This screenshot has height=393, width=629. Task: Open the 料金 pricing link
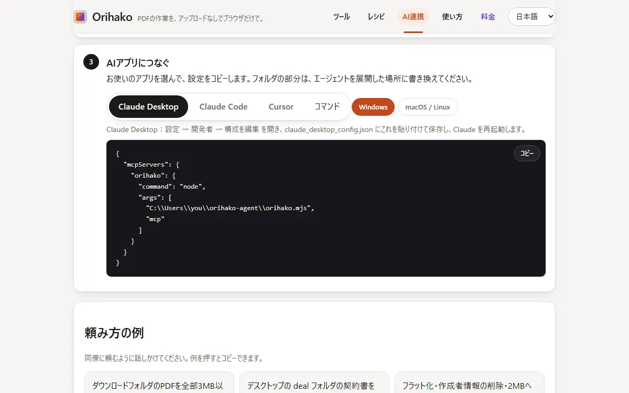tap(488, 17)
